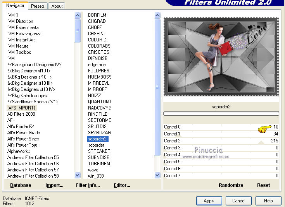Select the BORFILM filter
Viewport: 285px width, 207px height.
(x=97, y=15)
